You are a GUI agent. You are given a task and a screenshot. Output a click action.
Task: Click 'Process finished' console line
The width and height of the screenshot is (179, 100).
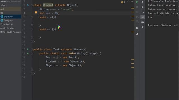[163, 25]
